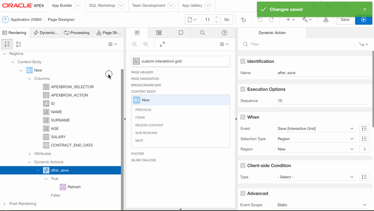
Task: Click the Save button
Action: click(345, 20)
